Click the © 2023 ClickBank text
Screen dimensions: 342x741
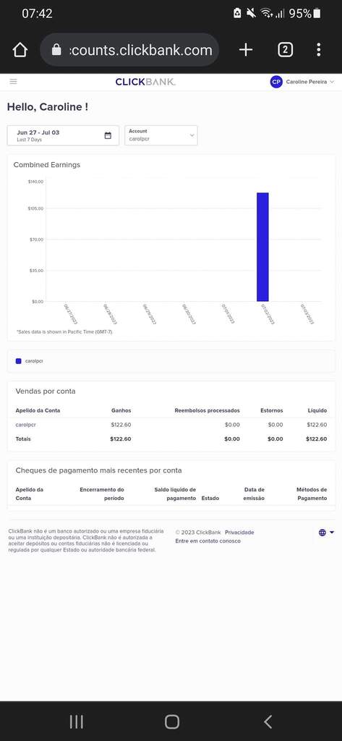point(198,532)
